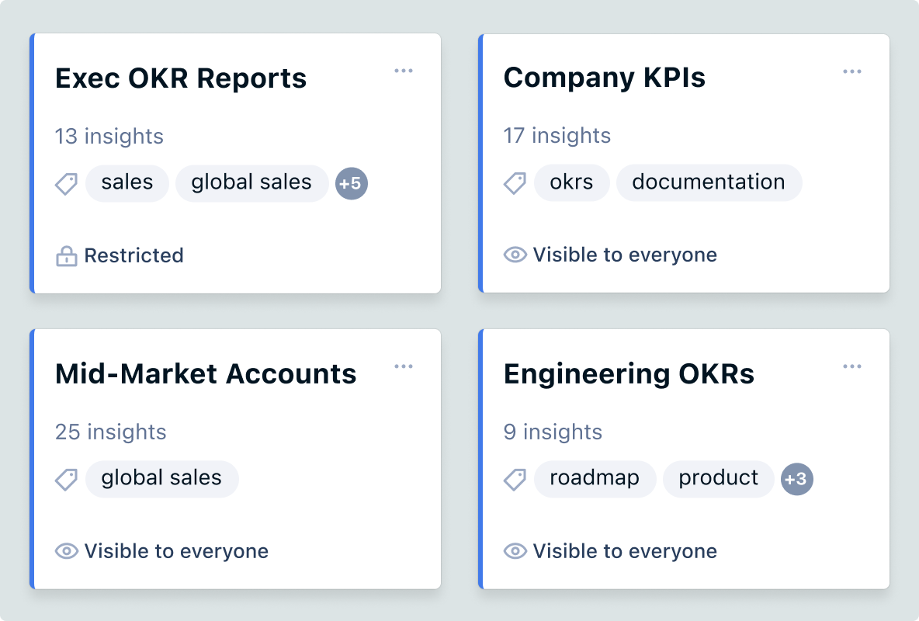Expand the +5 hidden tags badge

[x=351, y=184]
